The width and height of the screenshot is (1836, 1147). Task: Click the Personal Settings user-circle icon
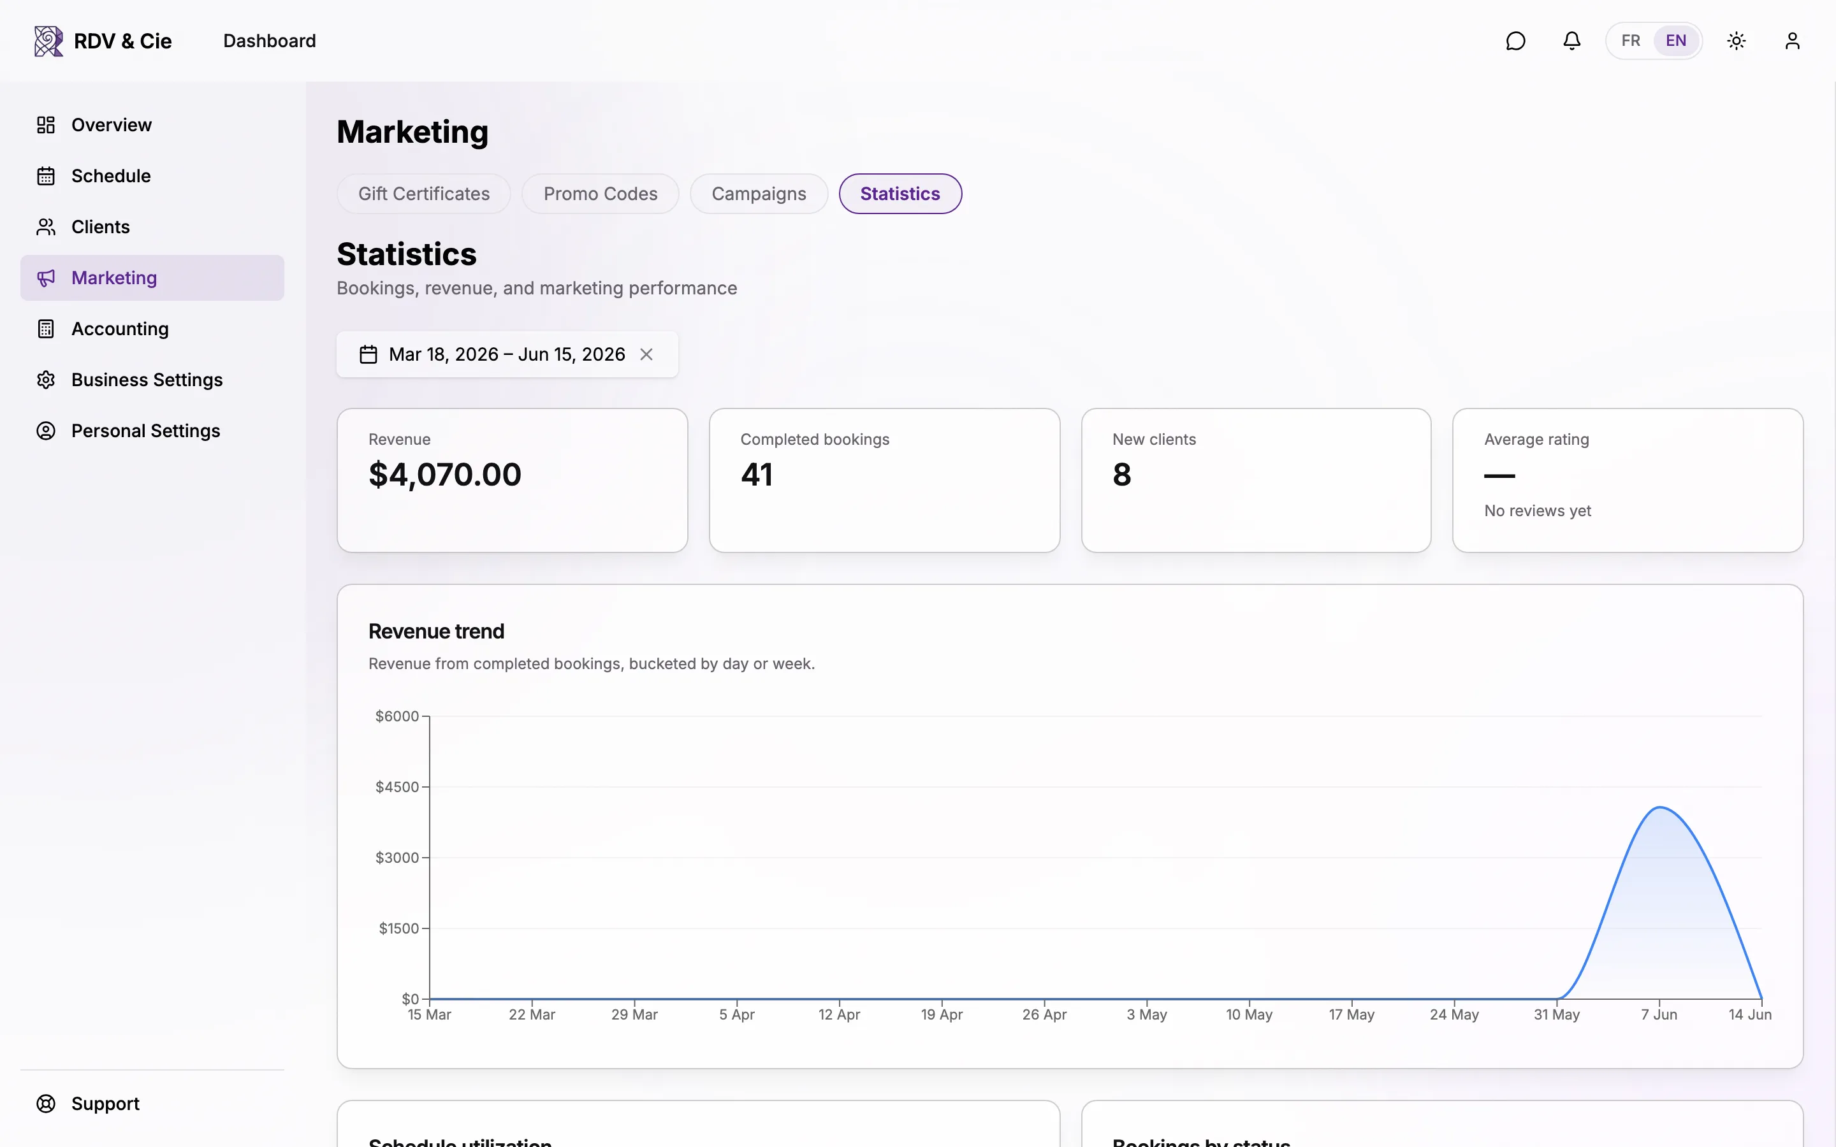45,431
